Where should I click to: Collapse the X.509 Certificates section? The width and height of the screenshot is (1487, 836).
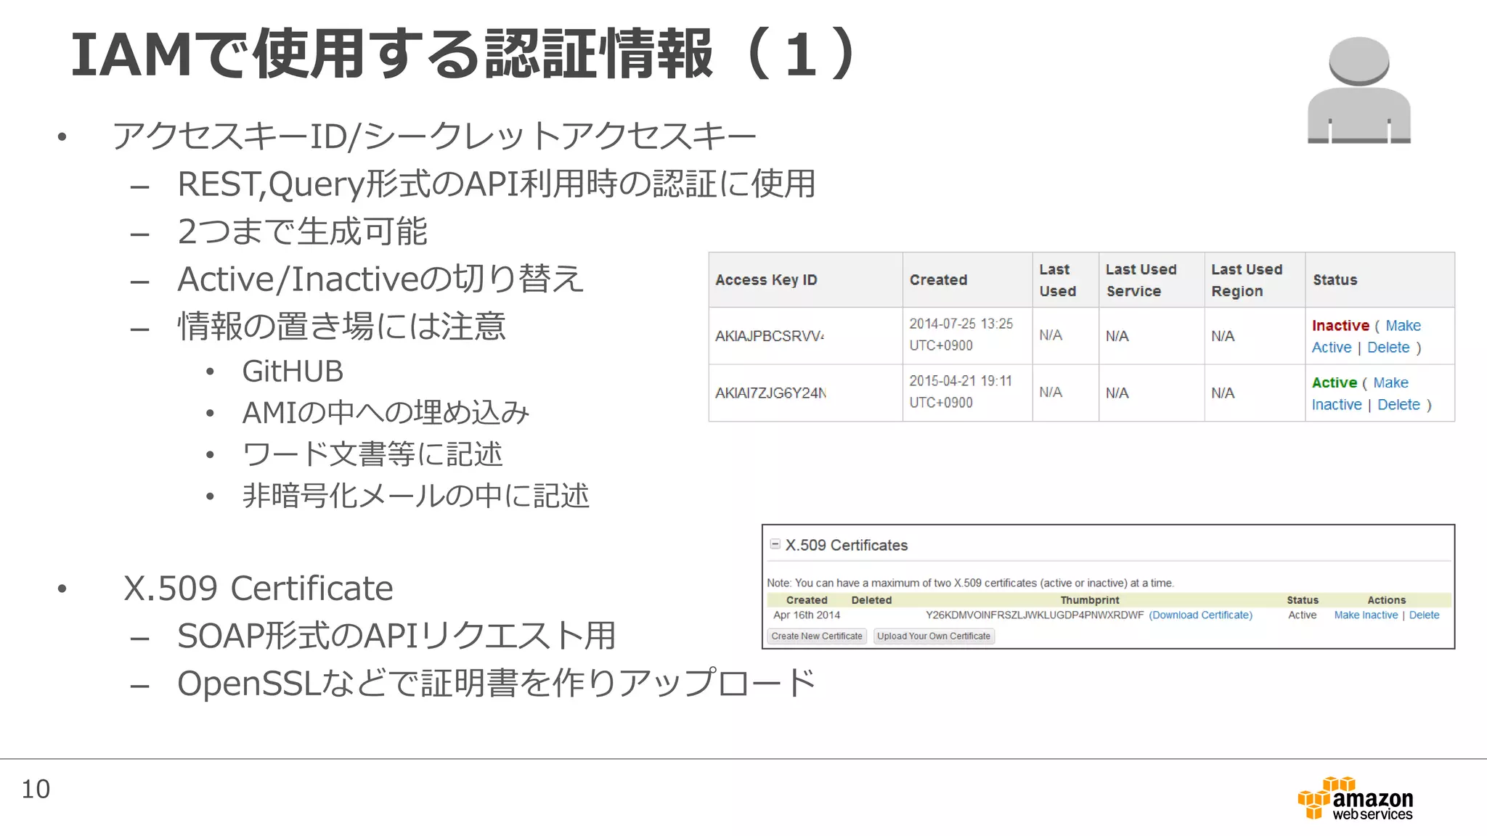(x=775, y=544)
